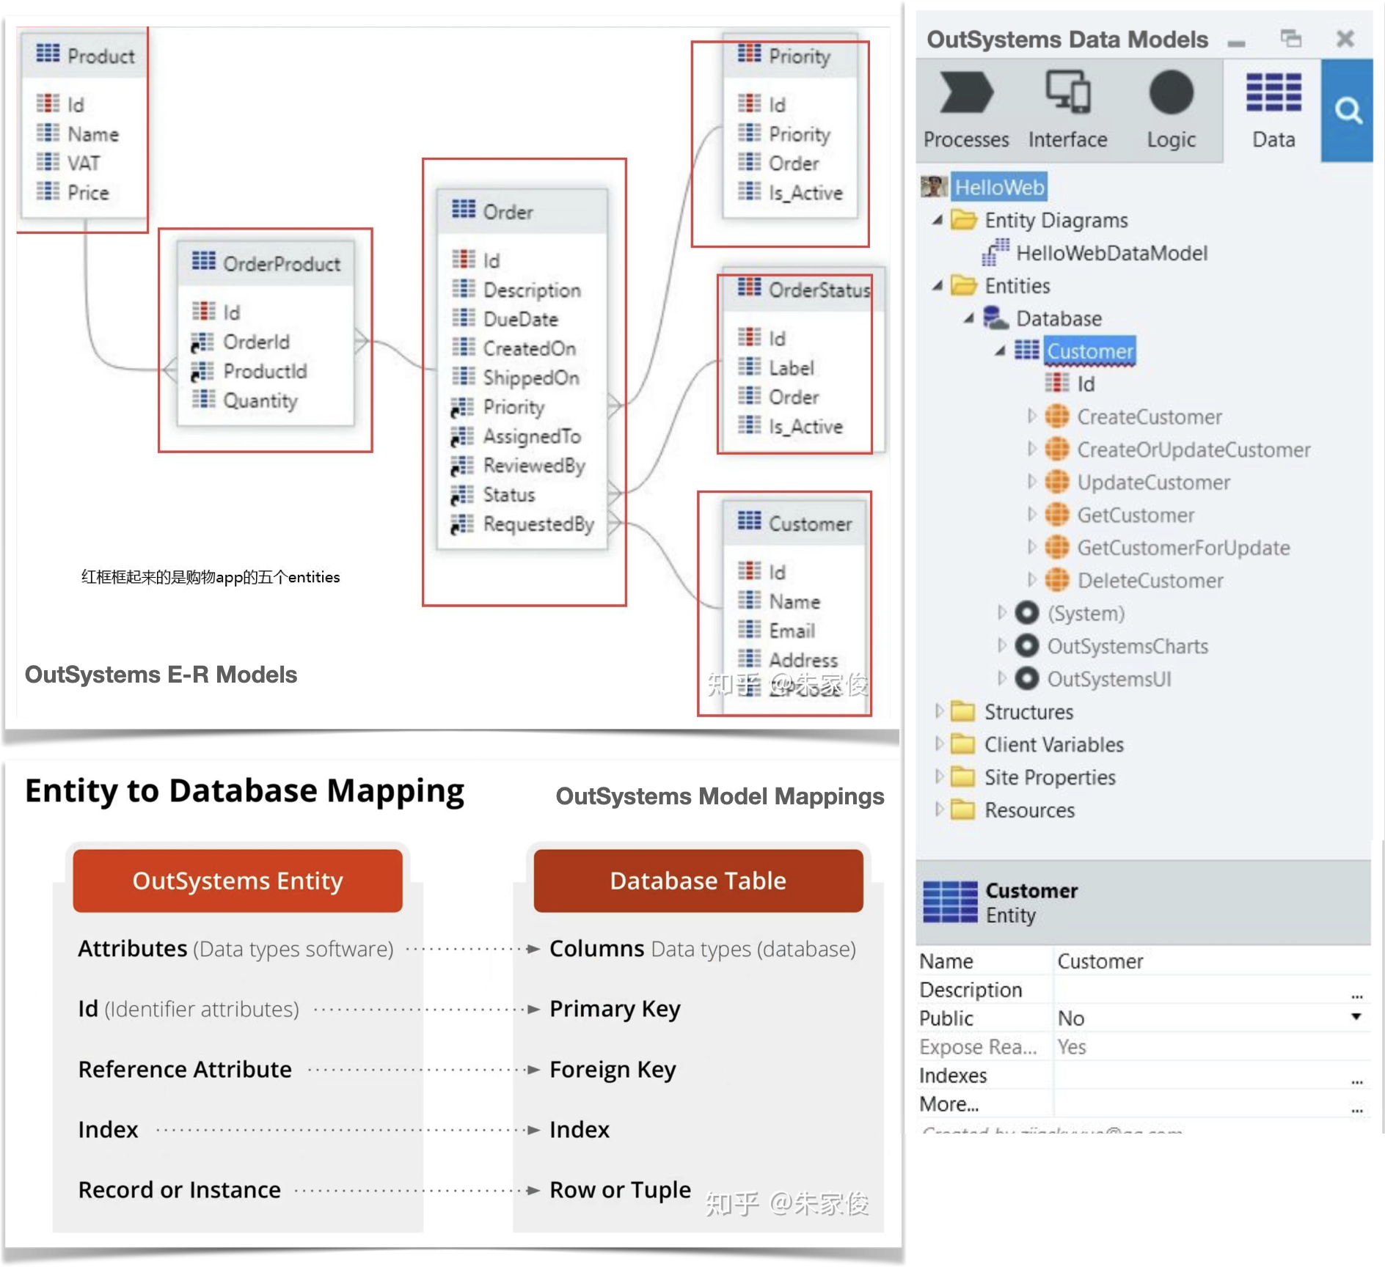
Task: Expand the Structures folder
Action: click(939, 711)
